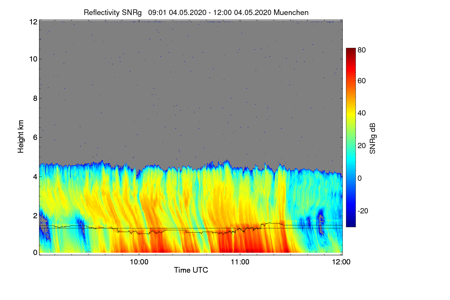450x300 pixels.
Task: Click the height tick label 4
Action: tap(35, 176)
